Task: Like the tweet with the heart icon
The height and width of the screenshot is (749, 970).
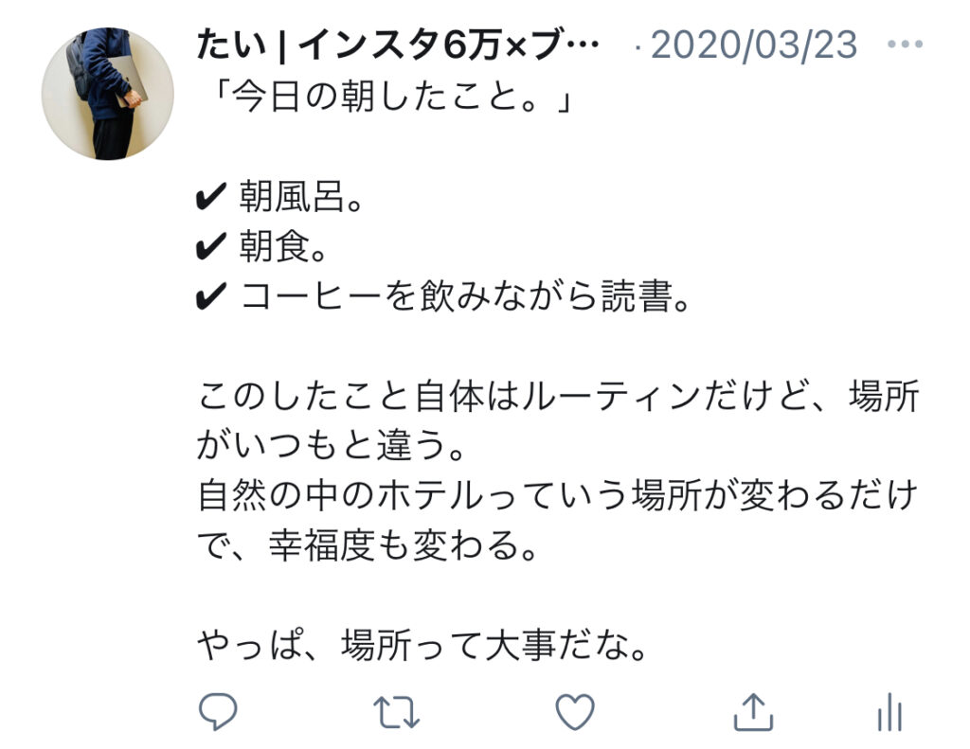Action: pos(575,712)
